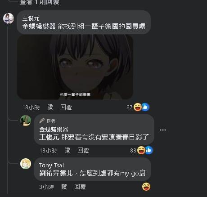207x197 pixels.
Task: Open the anime GIF image attachment
Action: (x=75, y=67)
